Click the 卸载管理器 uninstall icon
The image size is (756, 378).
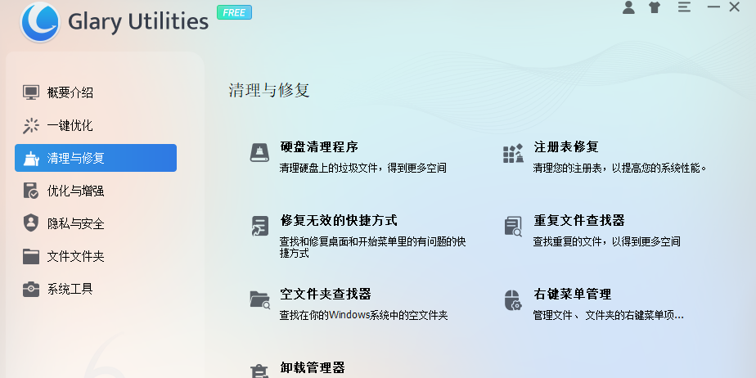pos(259,371)
